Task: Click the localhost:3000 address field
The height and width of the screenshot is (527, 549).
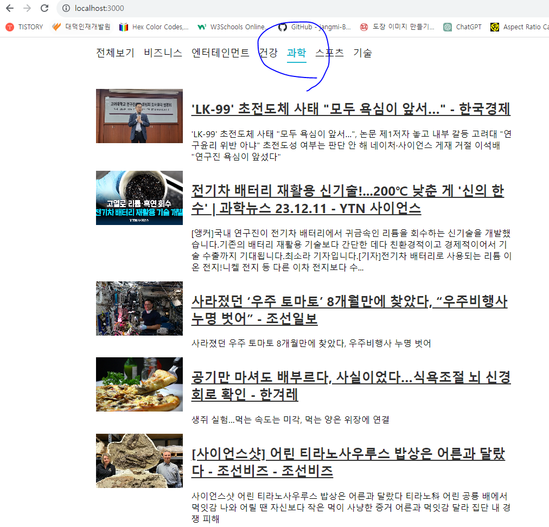Action: click(99, 8)
